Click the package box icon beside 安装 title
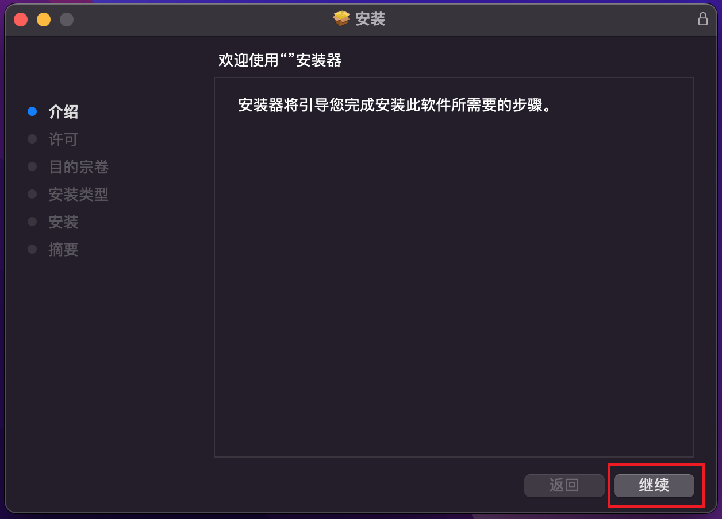722x519 pixels. (341, 19)
